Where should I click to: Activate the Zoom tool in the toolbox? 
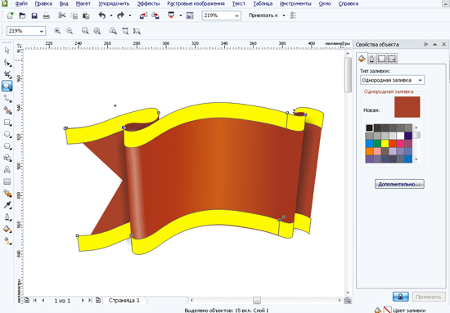coord(7,86)
